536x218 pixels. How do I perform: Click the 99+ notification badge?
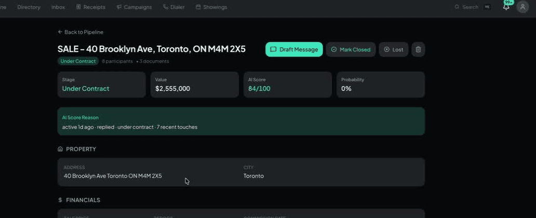(508, 3)
